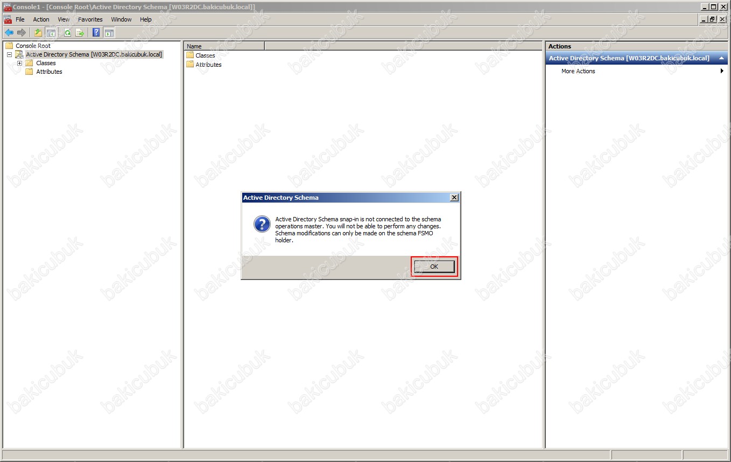
Task: Click Classes folder icon in tree
Action: click(29, 63)
